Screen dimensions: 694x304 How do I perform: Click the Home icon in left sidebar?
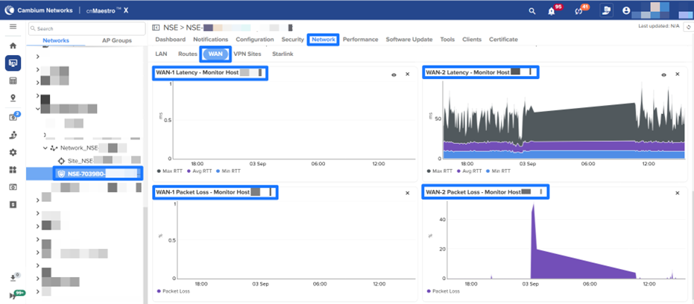coord(13,45)
